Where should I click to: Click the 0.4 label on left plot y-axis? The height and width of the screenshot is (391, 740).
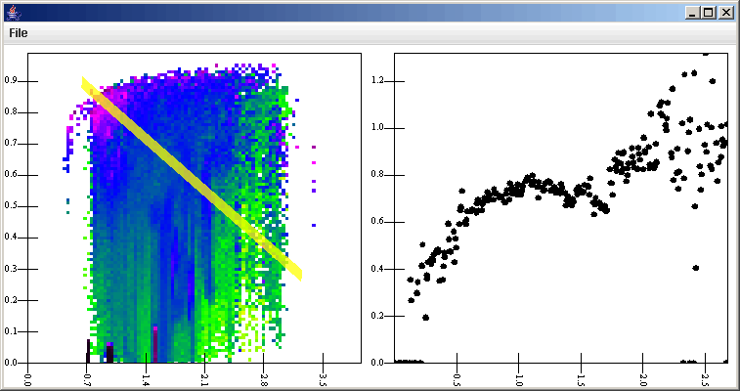pos(12,238)
